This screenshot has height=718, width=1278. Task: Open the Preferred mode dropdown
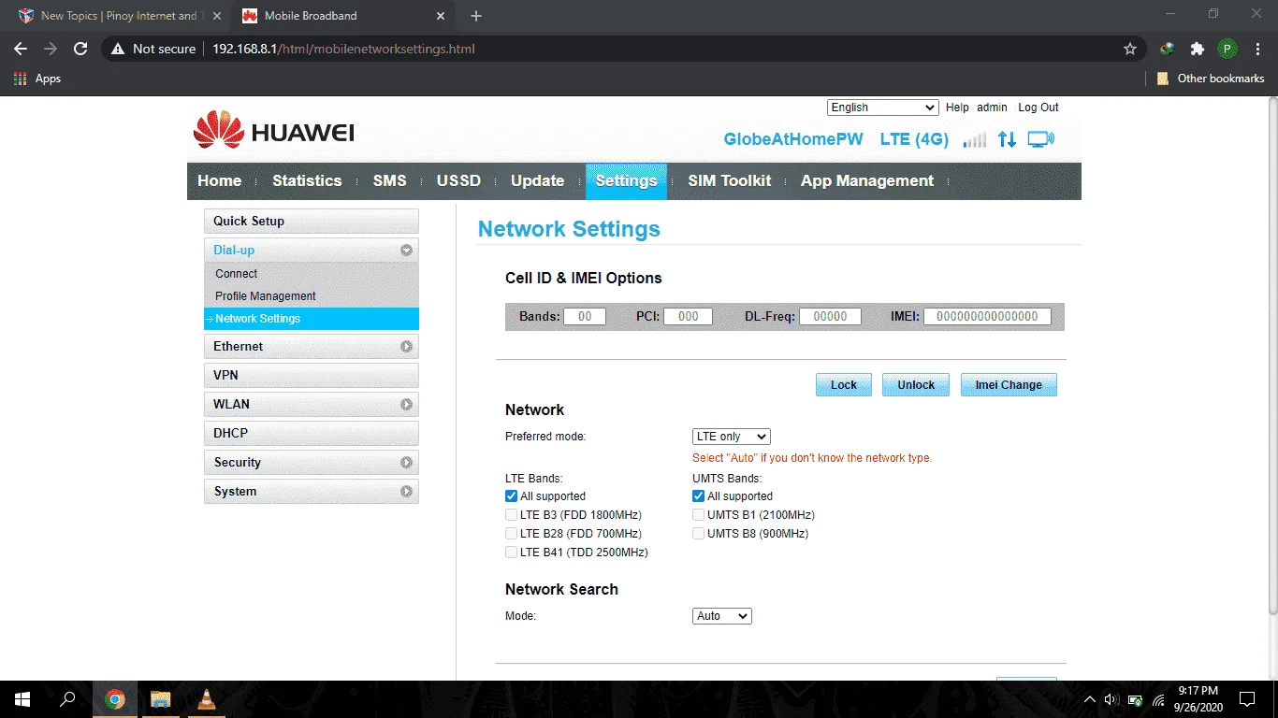click(x=732, y=437)
